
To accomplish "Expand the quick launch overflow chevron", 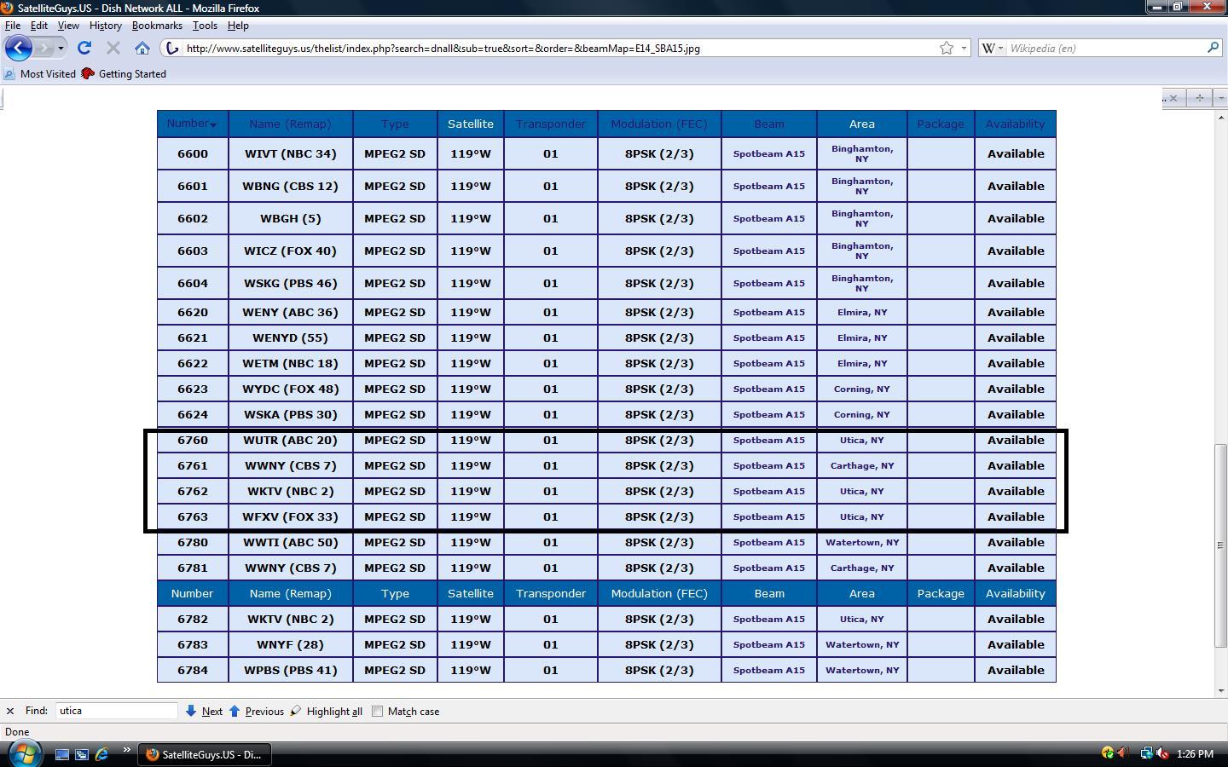I will tap(126, 750).
